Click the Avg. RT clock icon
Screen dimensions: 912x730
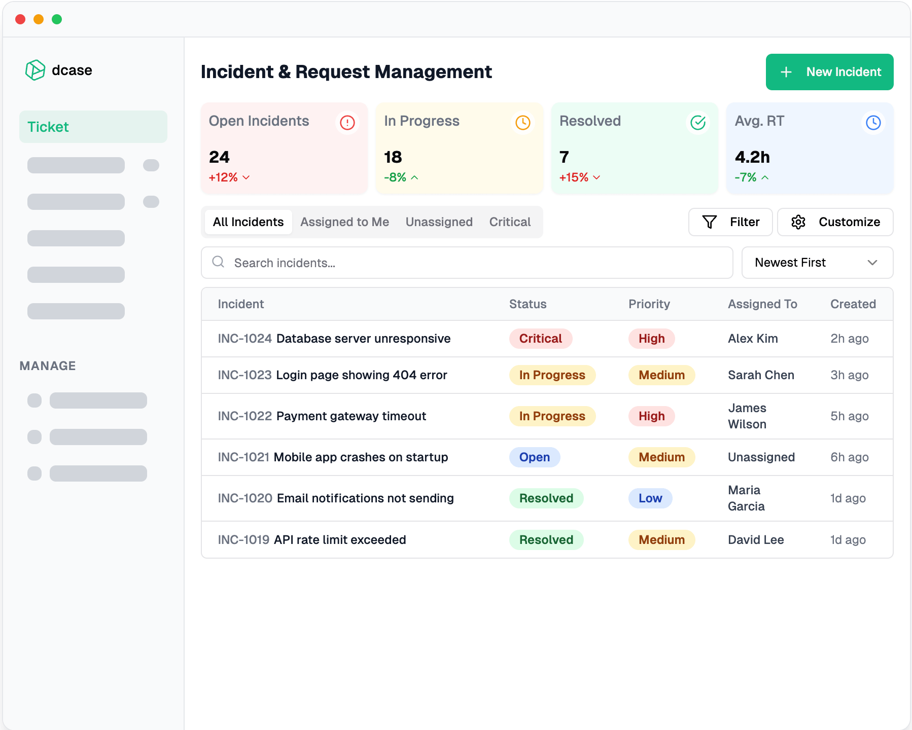873,123
